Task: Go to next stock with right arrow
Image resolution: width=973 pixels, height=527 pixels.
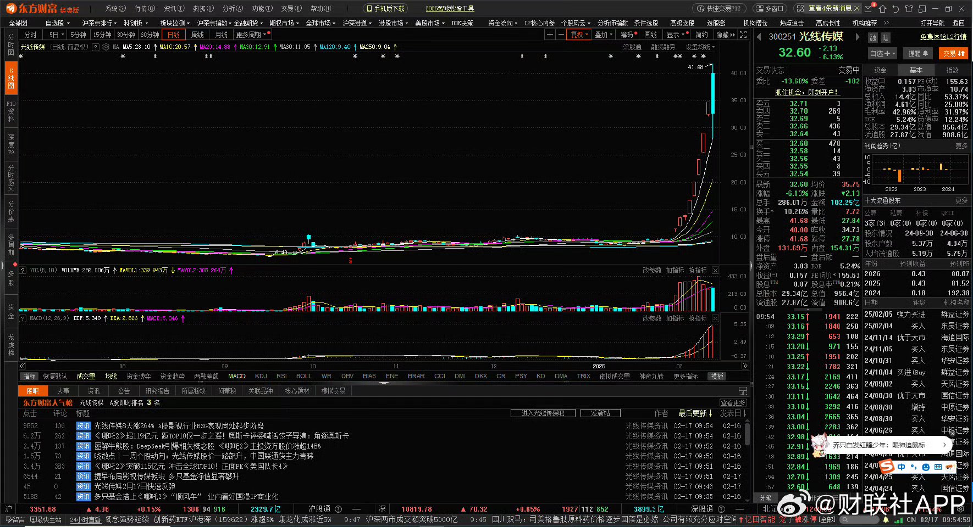Action: pyautogui.click(x=857, y=37)
